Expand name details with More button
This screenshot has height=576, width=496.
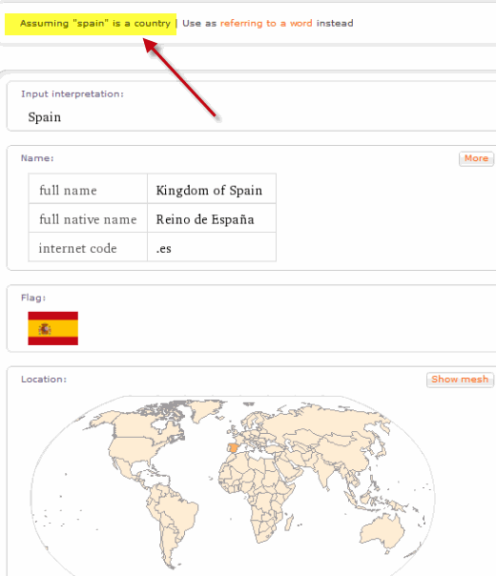pos(476,158)
